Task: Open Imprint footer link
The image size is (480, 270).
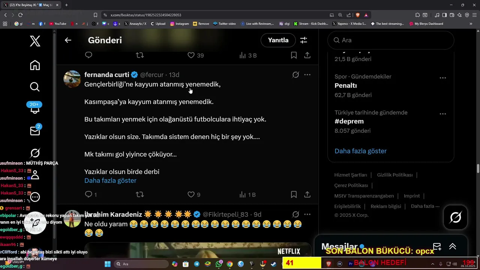Action: point(412,196)
